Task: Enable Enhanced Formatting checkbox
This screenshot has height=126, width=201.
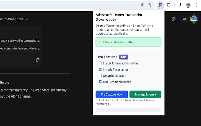Action: click(100, 63)
